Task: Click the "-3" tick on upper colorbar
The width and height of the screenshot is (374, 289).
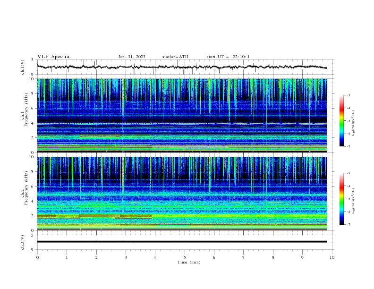Action: click(348, 95)
